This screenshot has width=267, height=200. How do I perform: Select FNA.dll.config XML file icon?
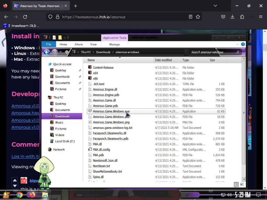pos(90,149)
